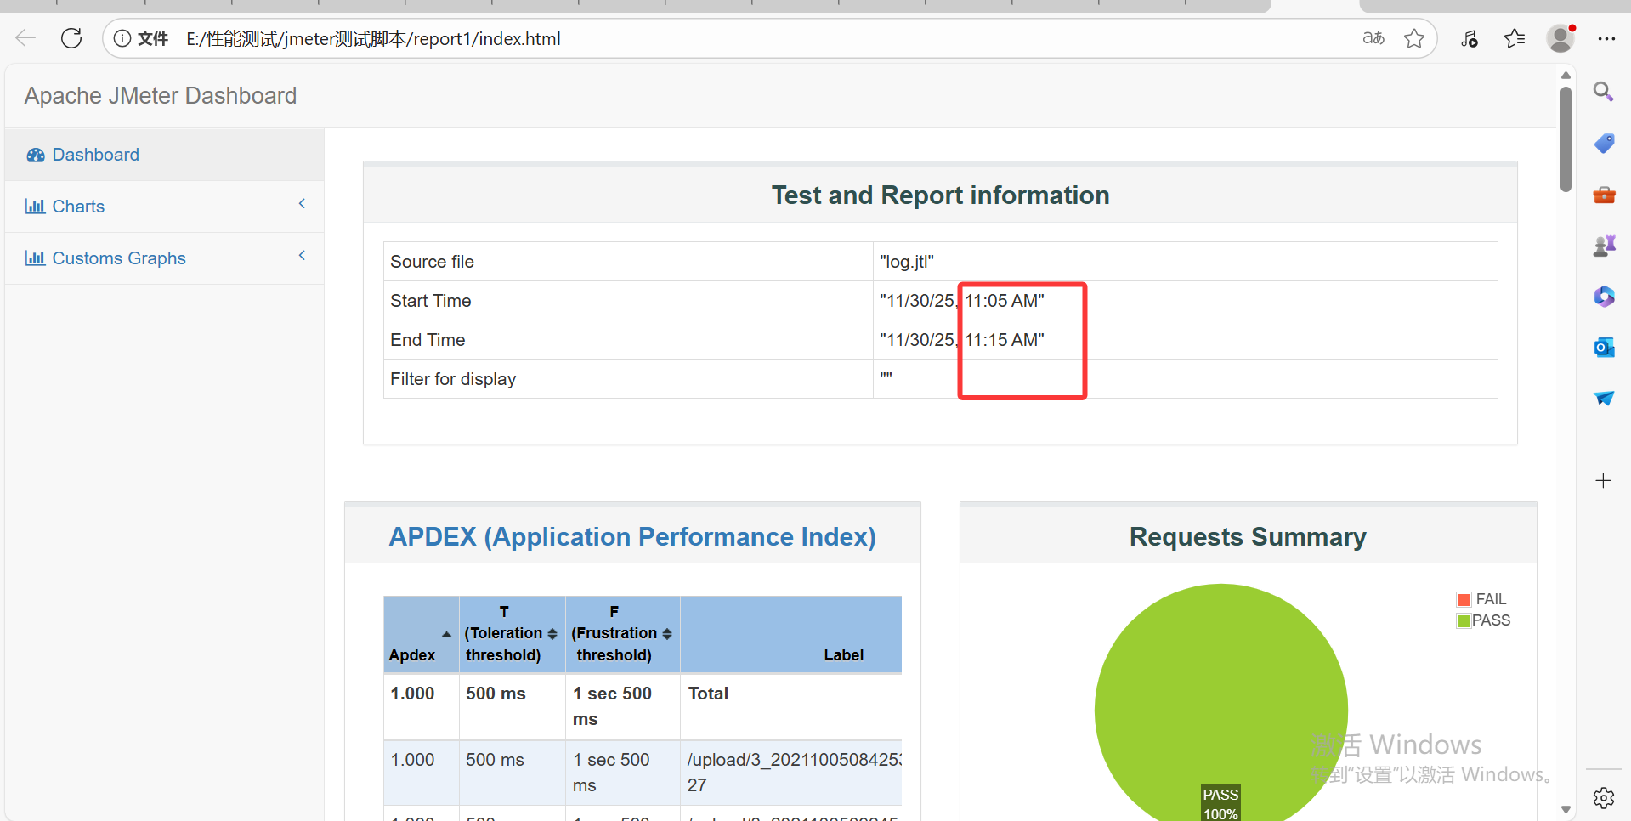Screen dimensions: 1631x821
Task: Click the bold 1.000 Apdex value in Total row
Action: pyautogui.click(x=412, y=694)
